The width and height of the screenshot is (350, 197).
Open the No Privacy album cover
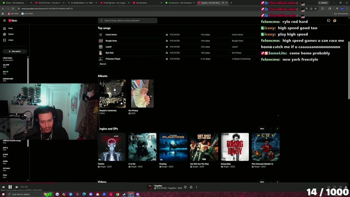[142, 94]
